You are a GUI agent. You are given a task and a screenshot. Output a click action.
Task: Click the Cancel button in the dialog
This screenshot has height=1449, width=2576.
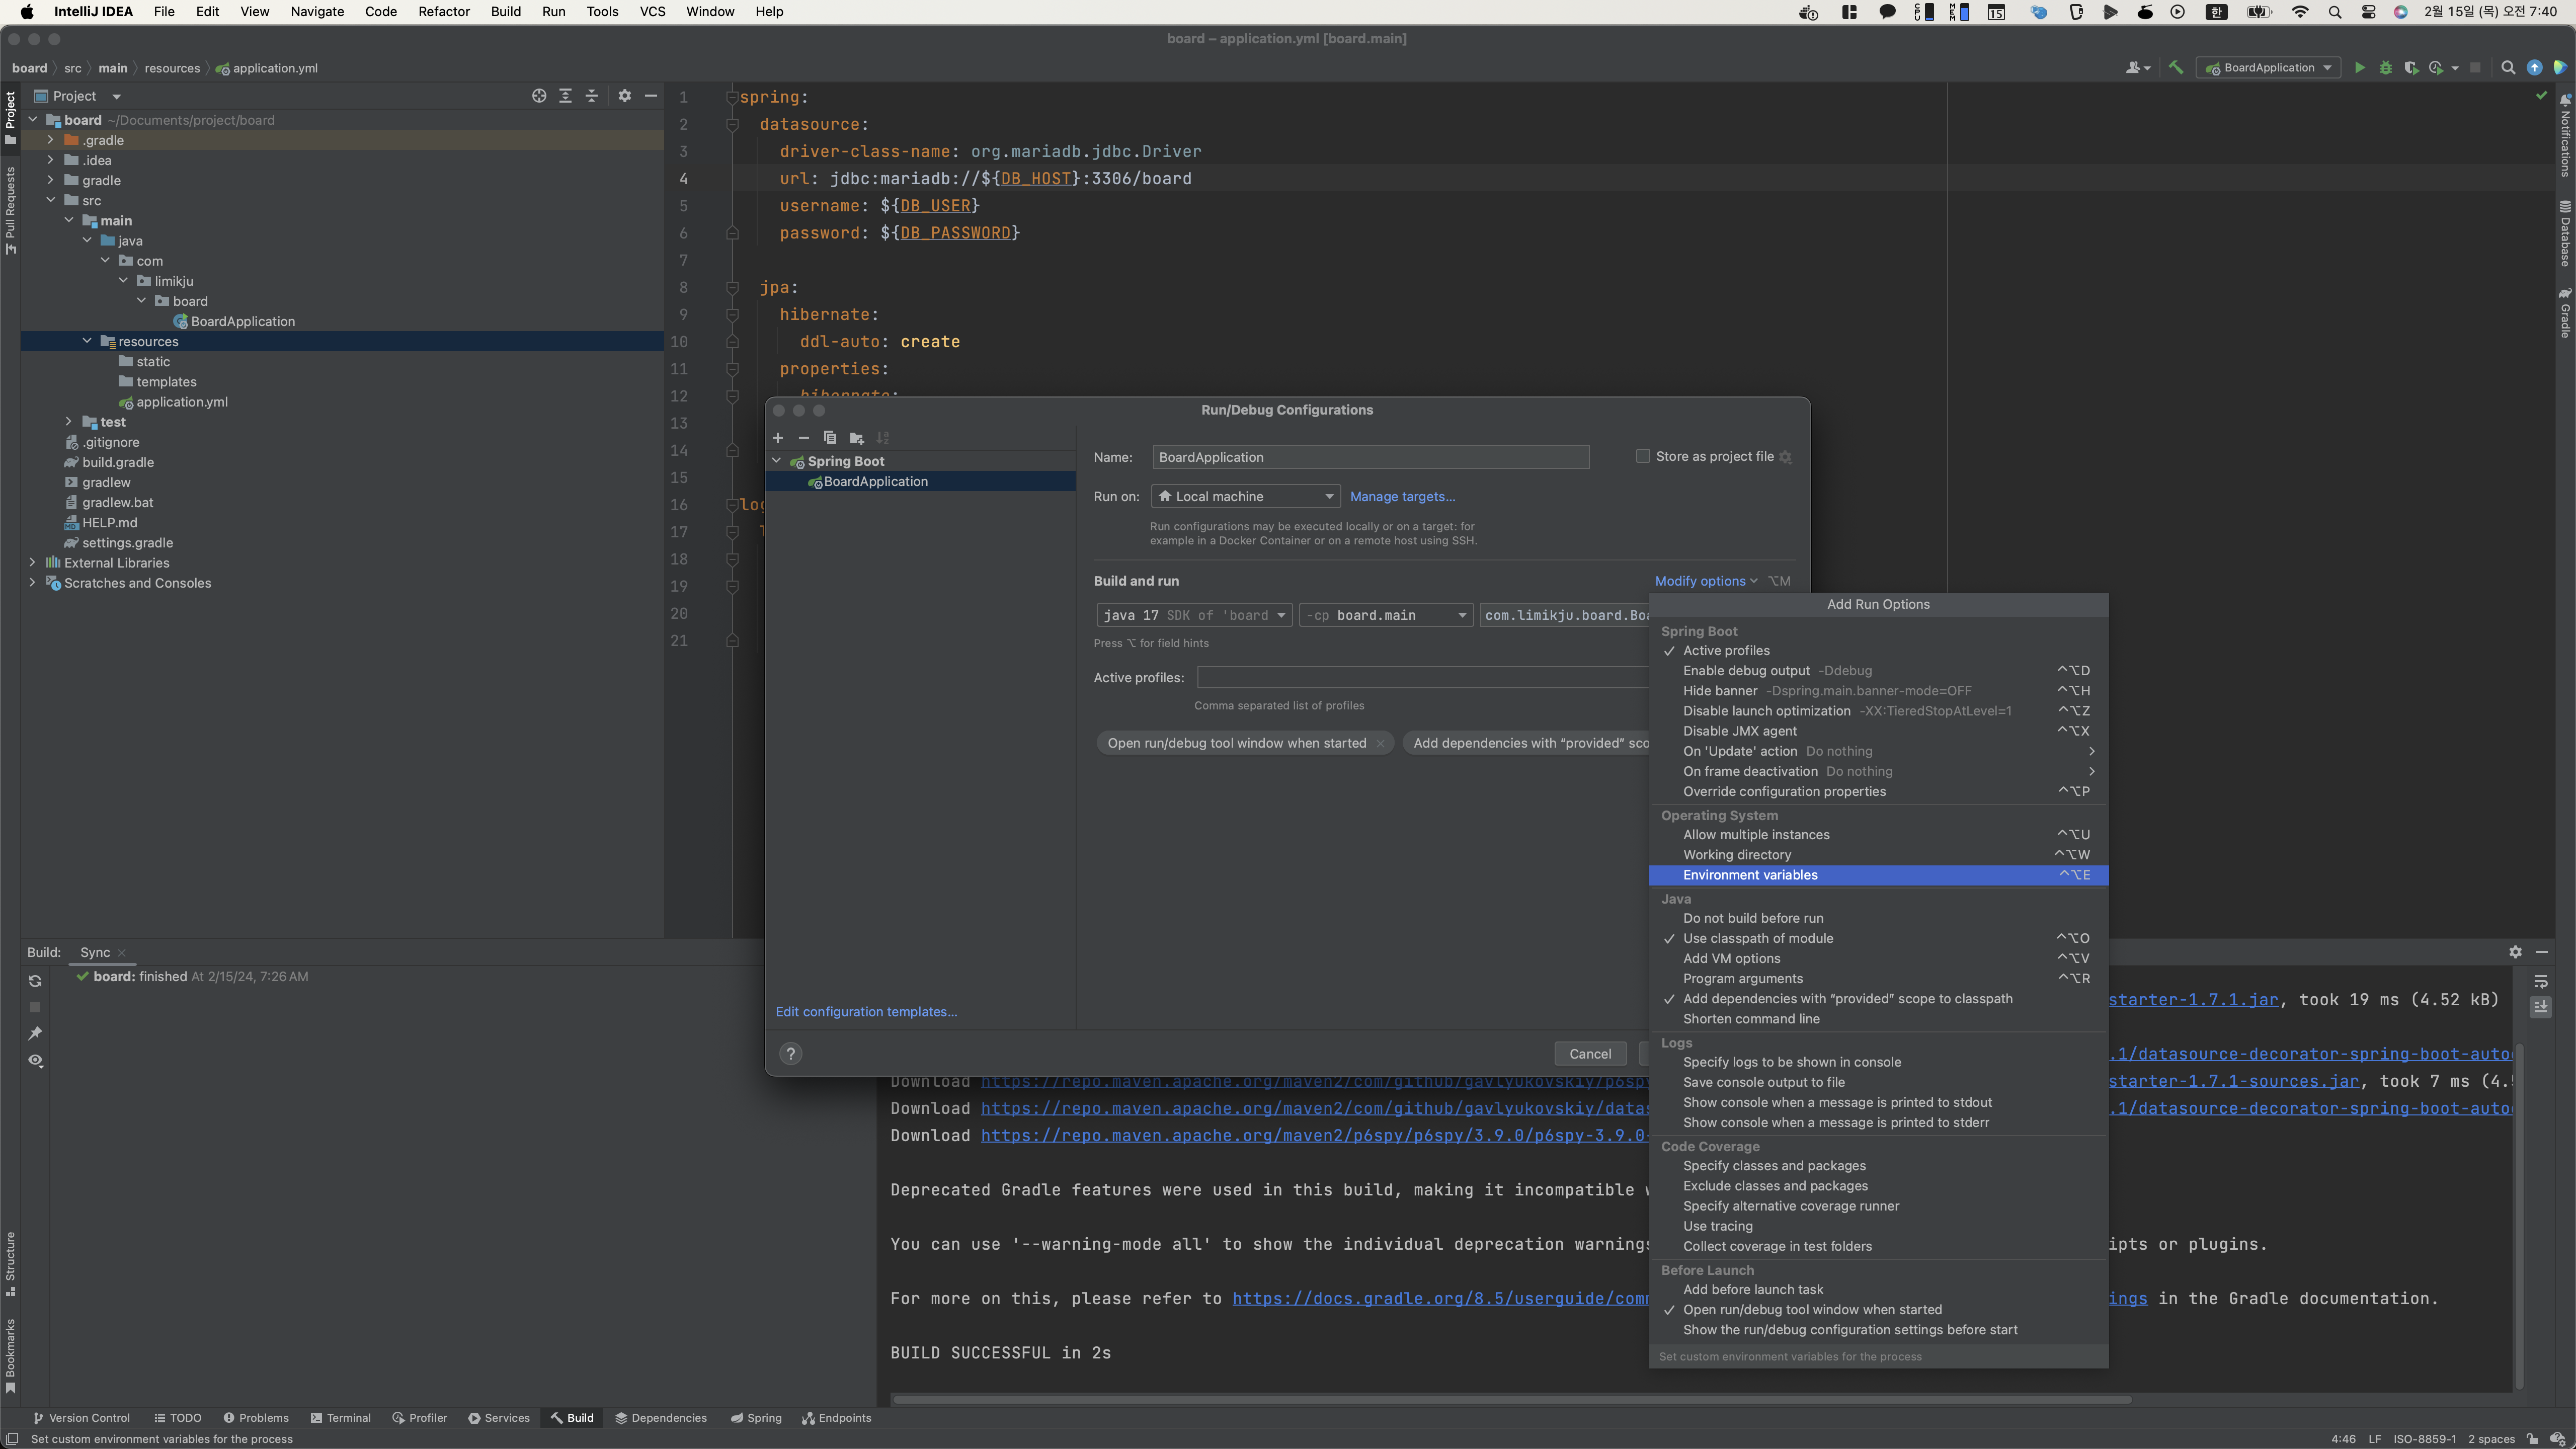(1589, 1054)
